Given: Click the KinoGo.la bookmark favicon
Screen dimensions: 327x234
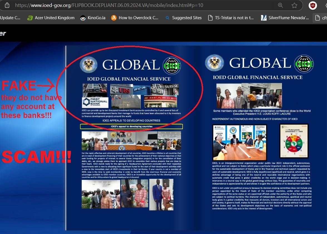Looking at the screenshot, I should point(83,18).
